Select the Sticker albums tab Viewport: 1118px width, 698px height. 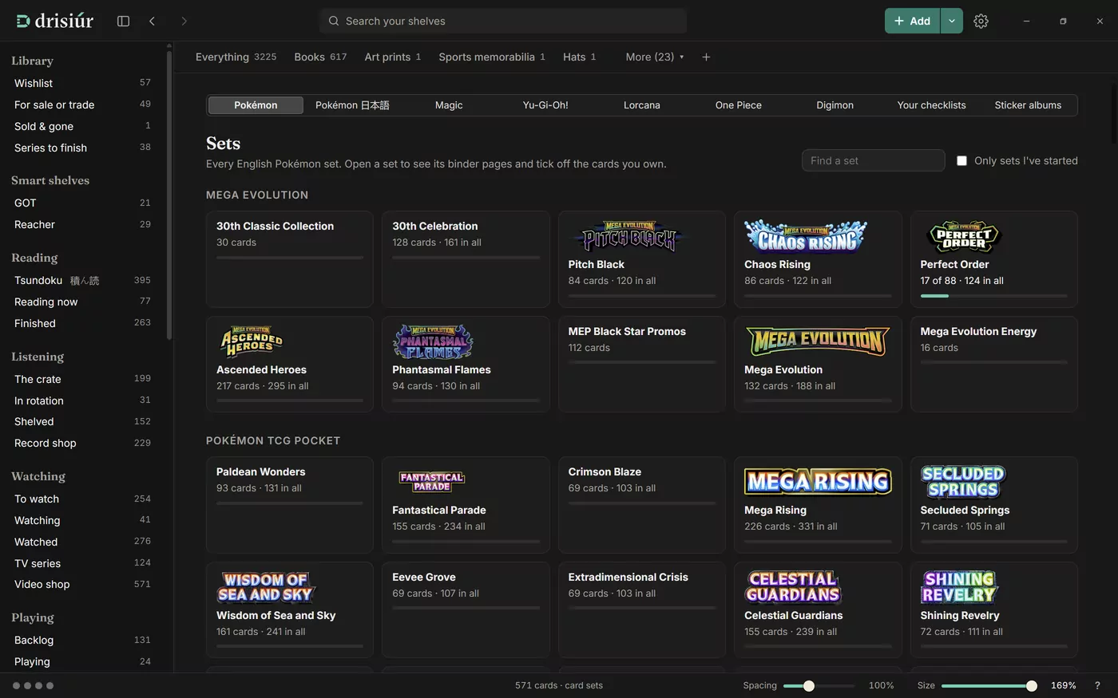click(1028, 105)
